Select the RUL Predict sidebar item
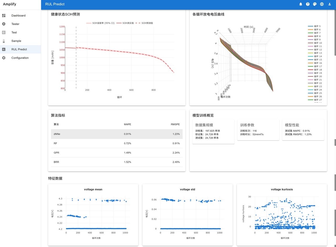Image resolution: width=336 pixels, height=247 pixels. click(x=19, y=49)
